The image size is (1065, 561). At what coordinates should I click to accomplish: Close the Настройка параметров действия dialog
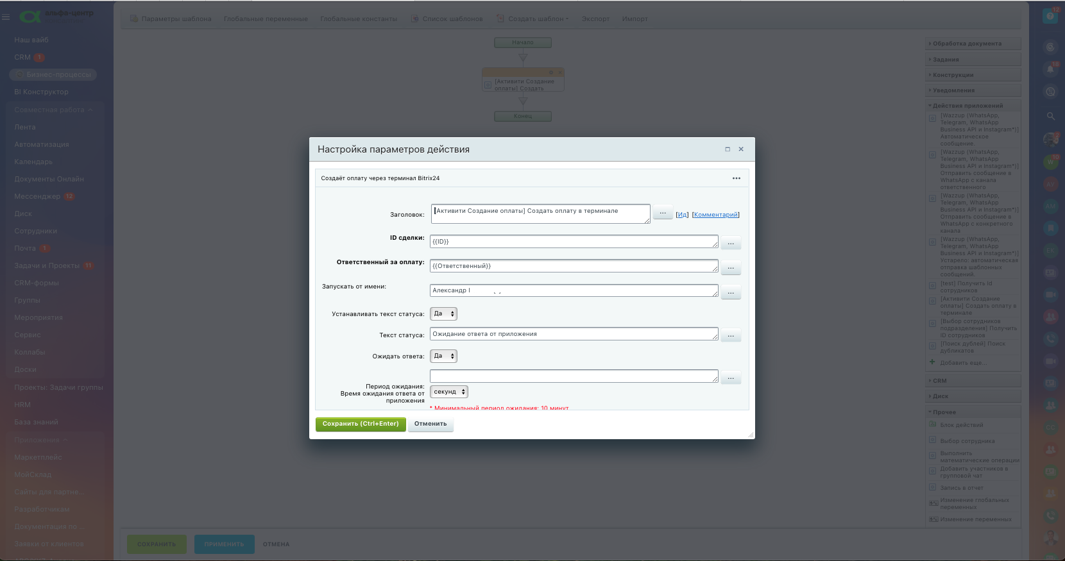(x=741, y=149)
